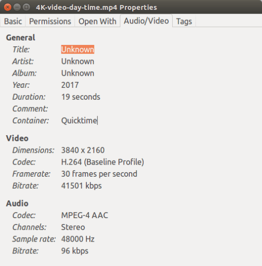This screenshot has width=262, height=266.
Task: Minimize the Properties window
Action: coord(17,7)
